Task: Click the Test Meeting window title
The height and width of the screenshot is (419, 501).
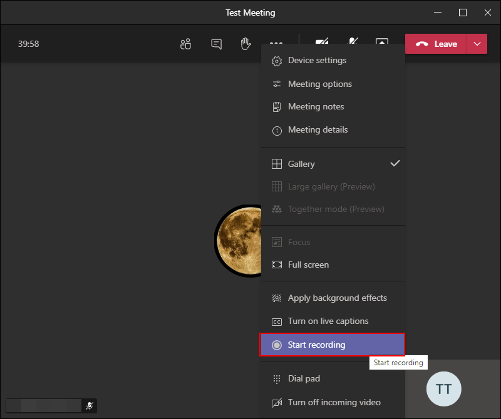Action: (x=250, y=13)
